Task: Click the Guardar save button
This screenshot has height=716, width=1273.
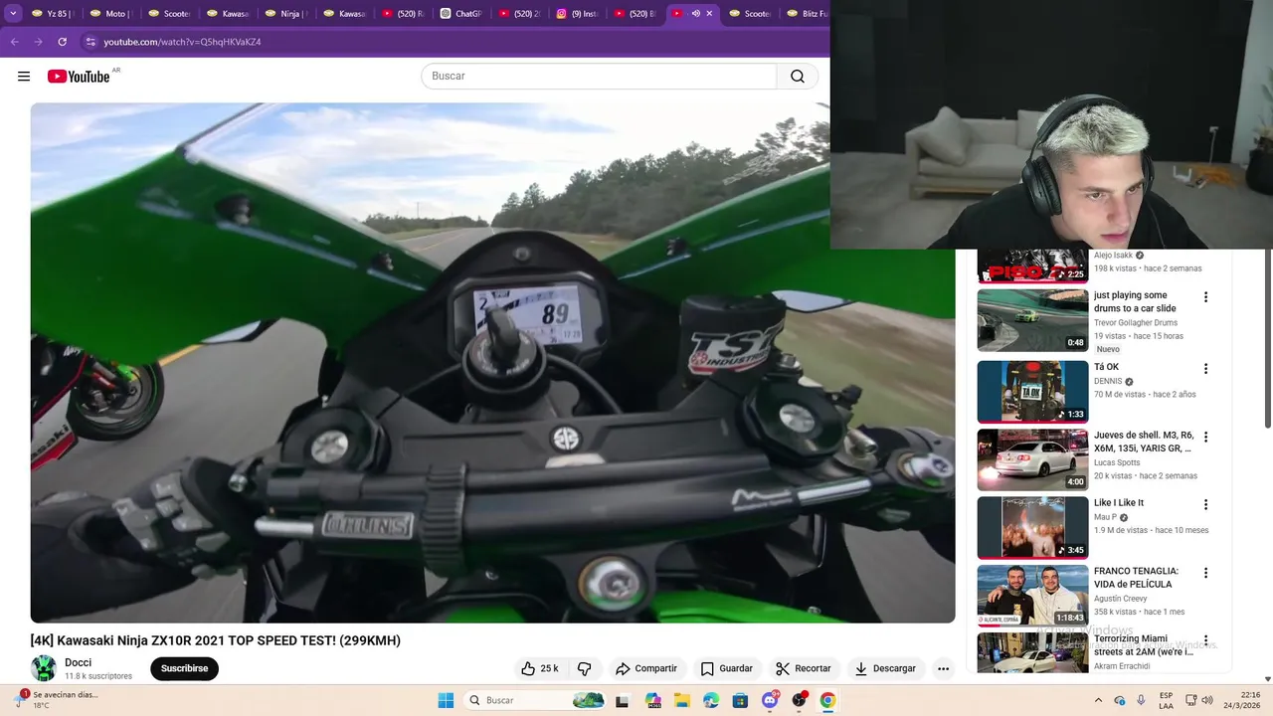Action: tap(727, 668)
